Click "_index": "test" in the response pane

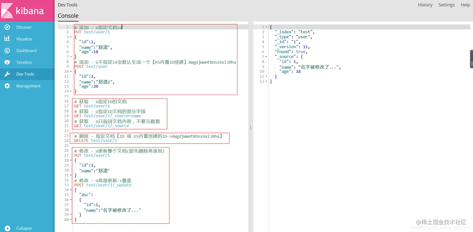click(x=295, y=32)
